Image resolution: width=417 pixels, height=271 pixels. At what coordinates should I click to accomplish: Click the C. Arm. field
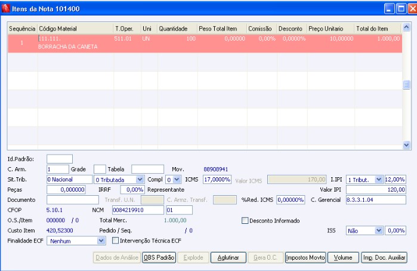58,169
